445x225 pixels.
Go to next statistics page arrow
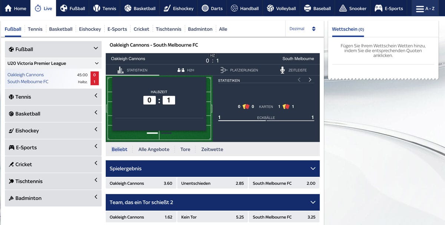(x=310, y=80)
